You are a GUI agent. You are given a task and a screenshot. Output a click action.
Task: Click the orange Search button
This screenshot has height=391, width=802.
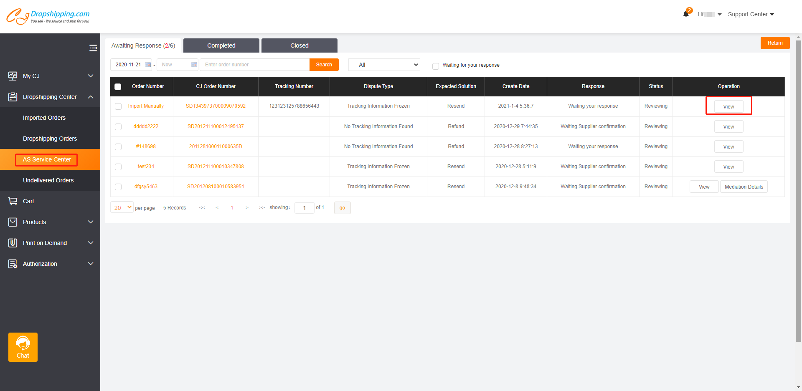(324, 65)
